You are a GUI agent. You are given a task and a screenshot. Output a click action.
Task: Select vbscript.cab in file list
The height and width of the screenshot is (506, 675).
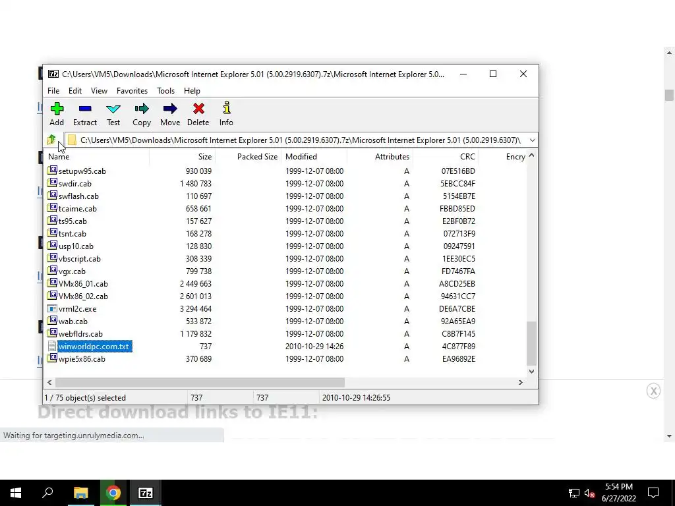(79, 258)
